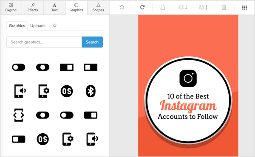The image size is (255, 157).
Task: Open the Bkgrnd tab
Action: pos(11,8)
